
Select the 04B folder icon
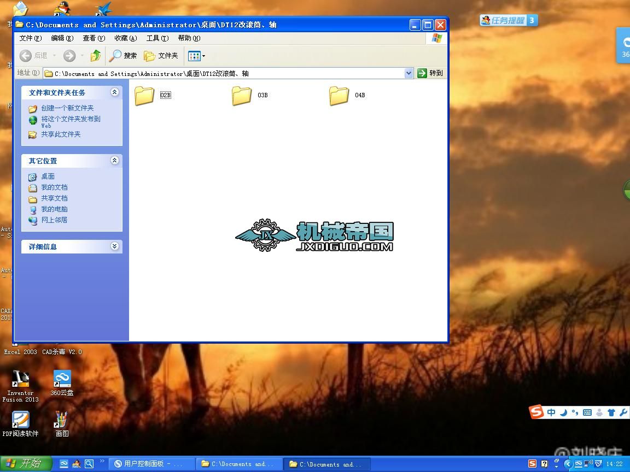click(x=339, y=96)
